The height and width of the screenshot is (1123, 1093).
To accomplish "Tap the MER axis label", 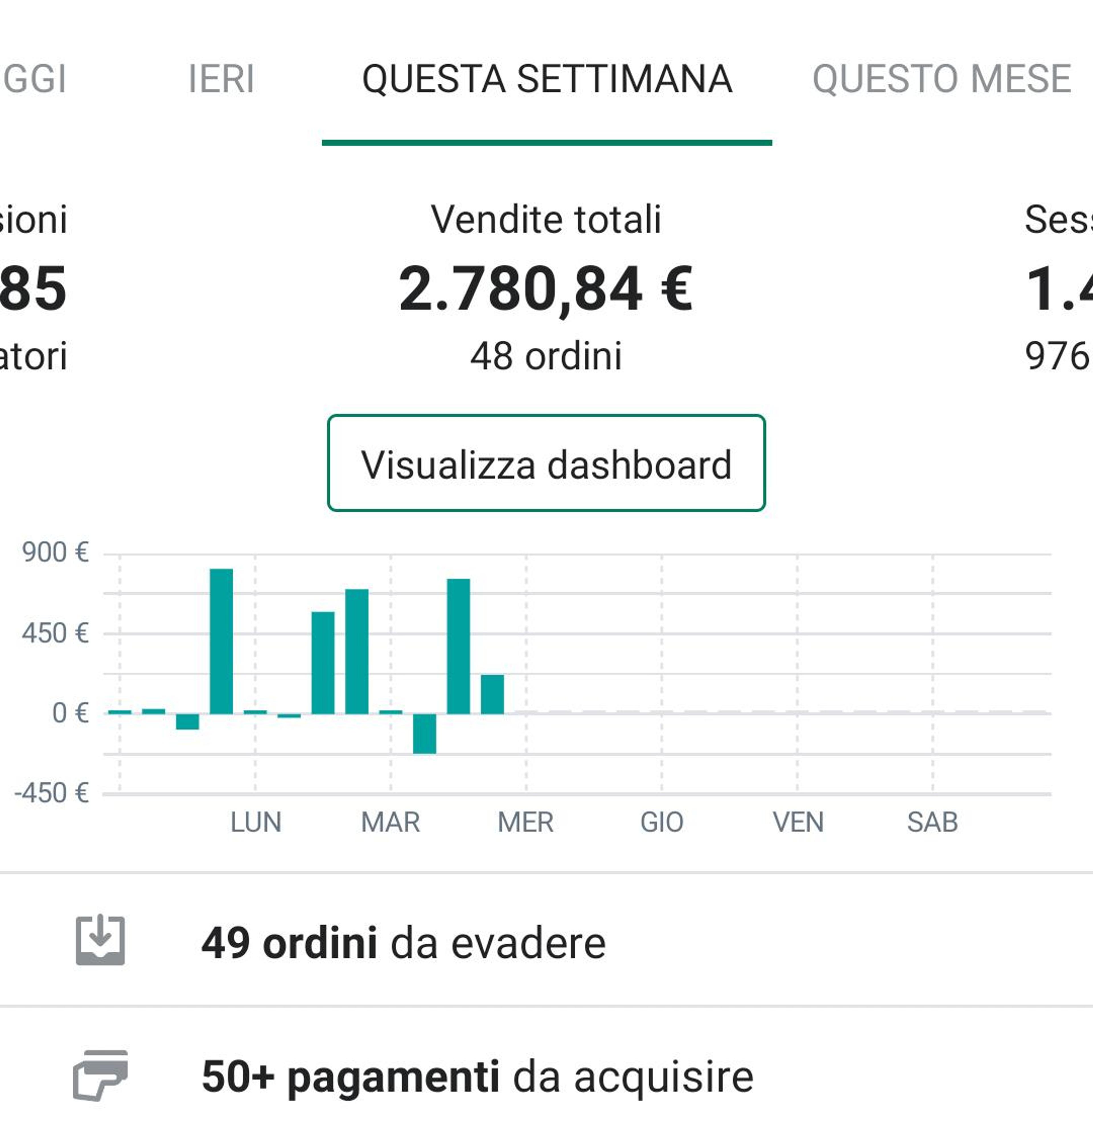I will pyautogui.click(x=526, y=822).
